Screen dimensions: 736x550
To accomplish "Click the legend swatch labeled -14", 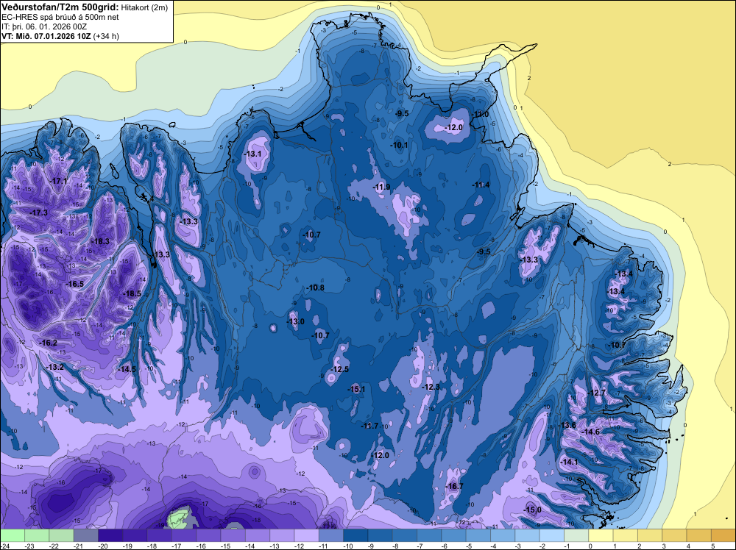I will (258, 535).
